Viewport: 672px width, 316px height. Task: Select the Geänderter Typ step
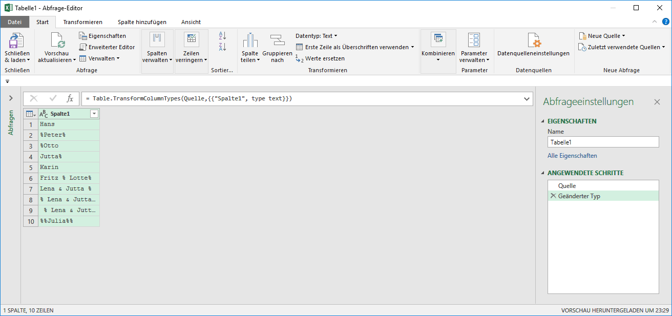603,196
